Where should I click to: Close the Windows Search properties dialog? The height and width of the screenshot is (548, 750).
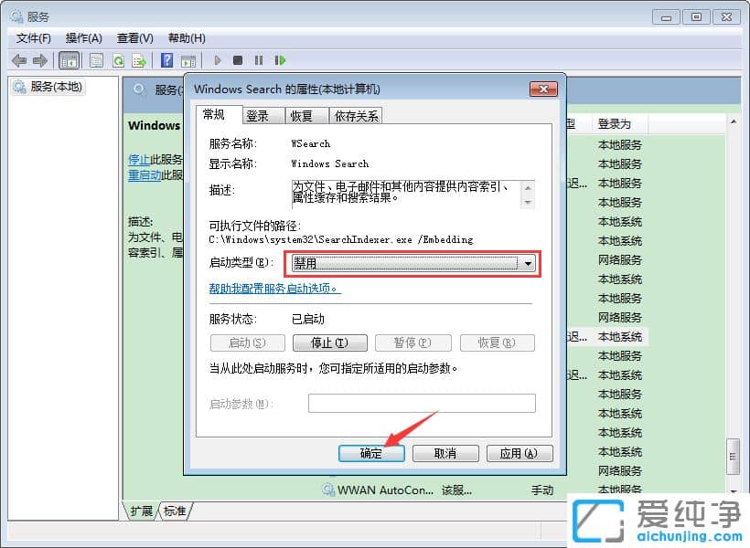coord(544,90)
